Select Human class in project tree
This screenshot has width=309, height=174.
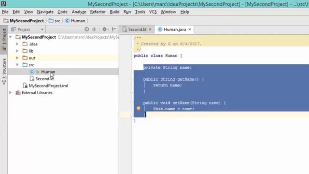click(x=48, y=72)
